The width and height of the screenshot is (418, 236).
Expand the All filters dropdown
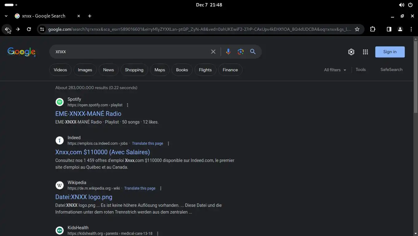click(x=335, y=70)
